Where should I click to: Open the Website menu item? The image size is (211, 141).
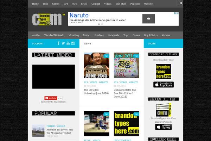point(148,4)
